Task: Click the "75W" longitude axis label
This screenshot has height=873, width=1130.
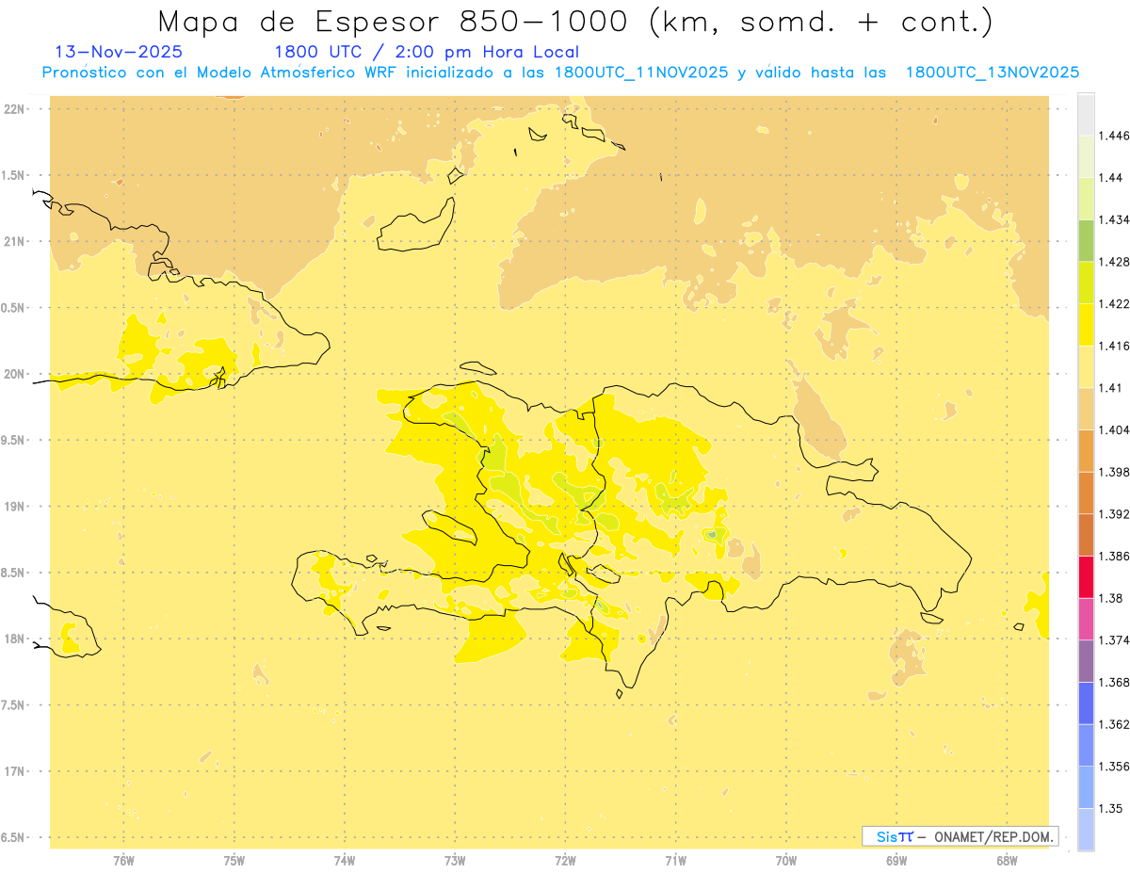Action: pos(234,861)
